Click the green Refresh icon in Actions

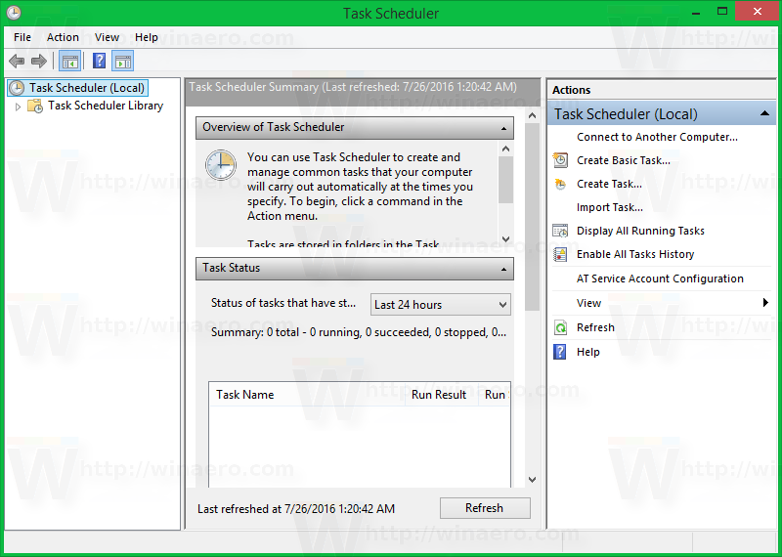pyautogui.click(x=560, y=327)
